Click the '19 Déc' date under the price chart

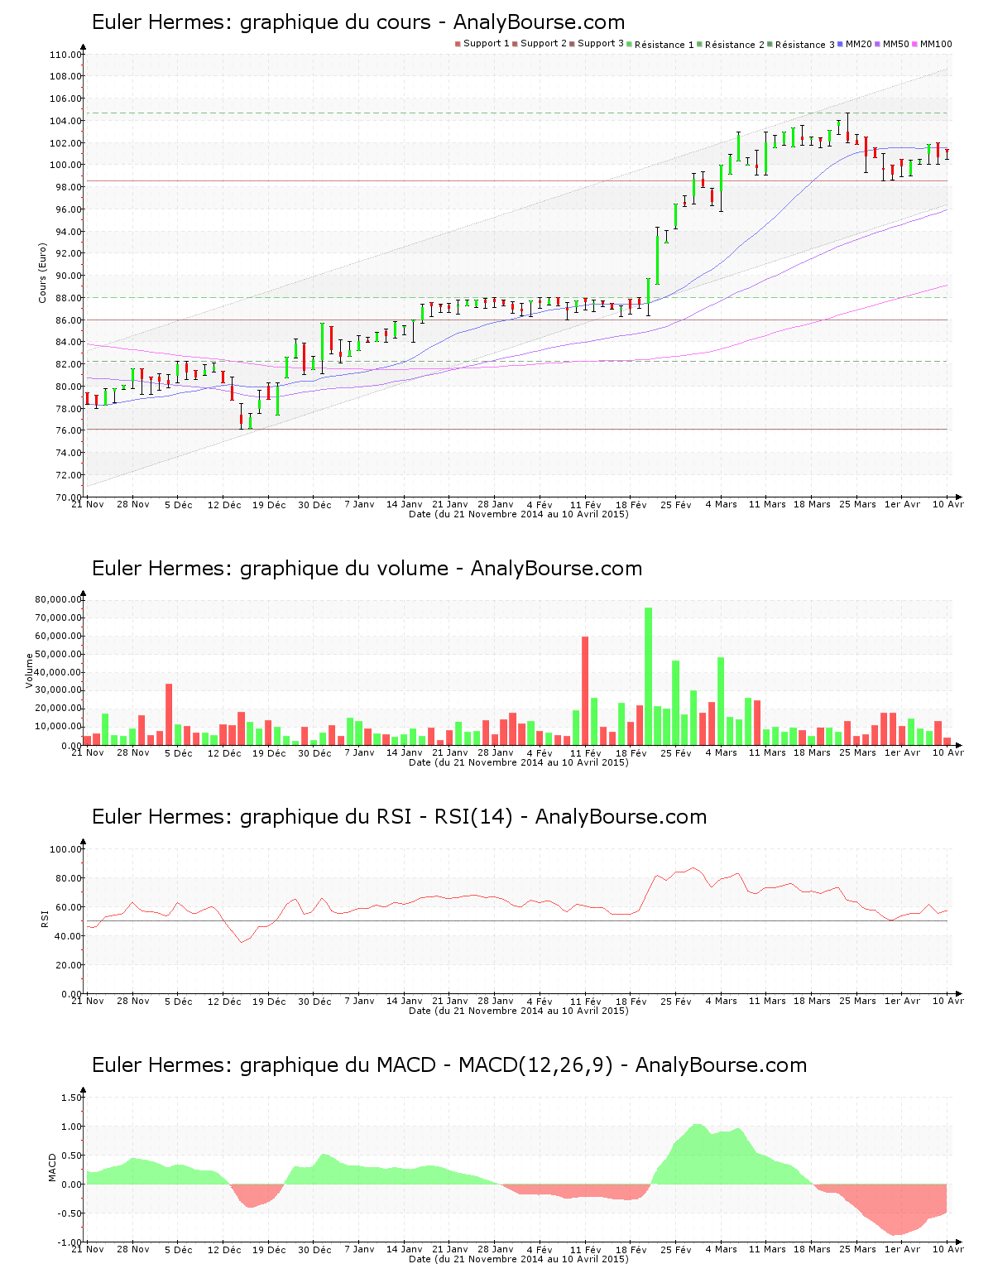pyautogui.click(x=269, y=505)
